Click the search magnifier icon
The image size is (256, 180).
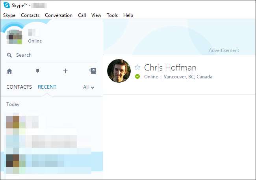pos(9,55)
